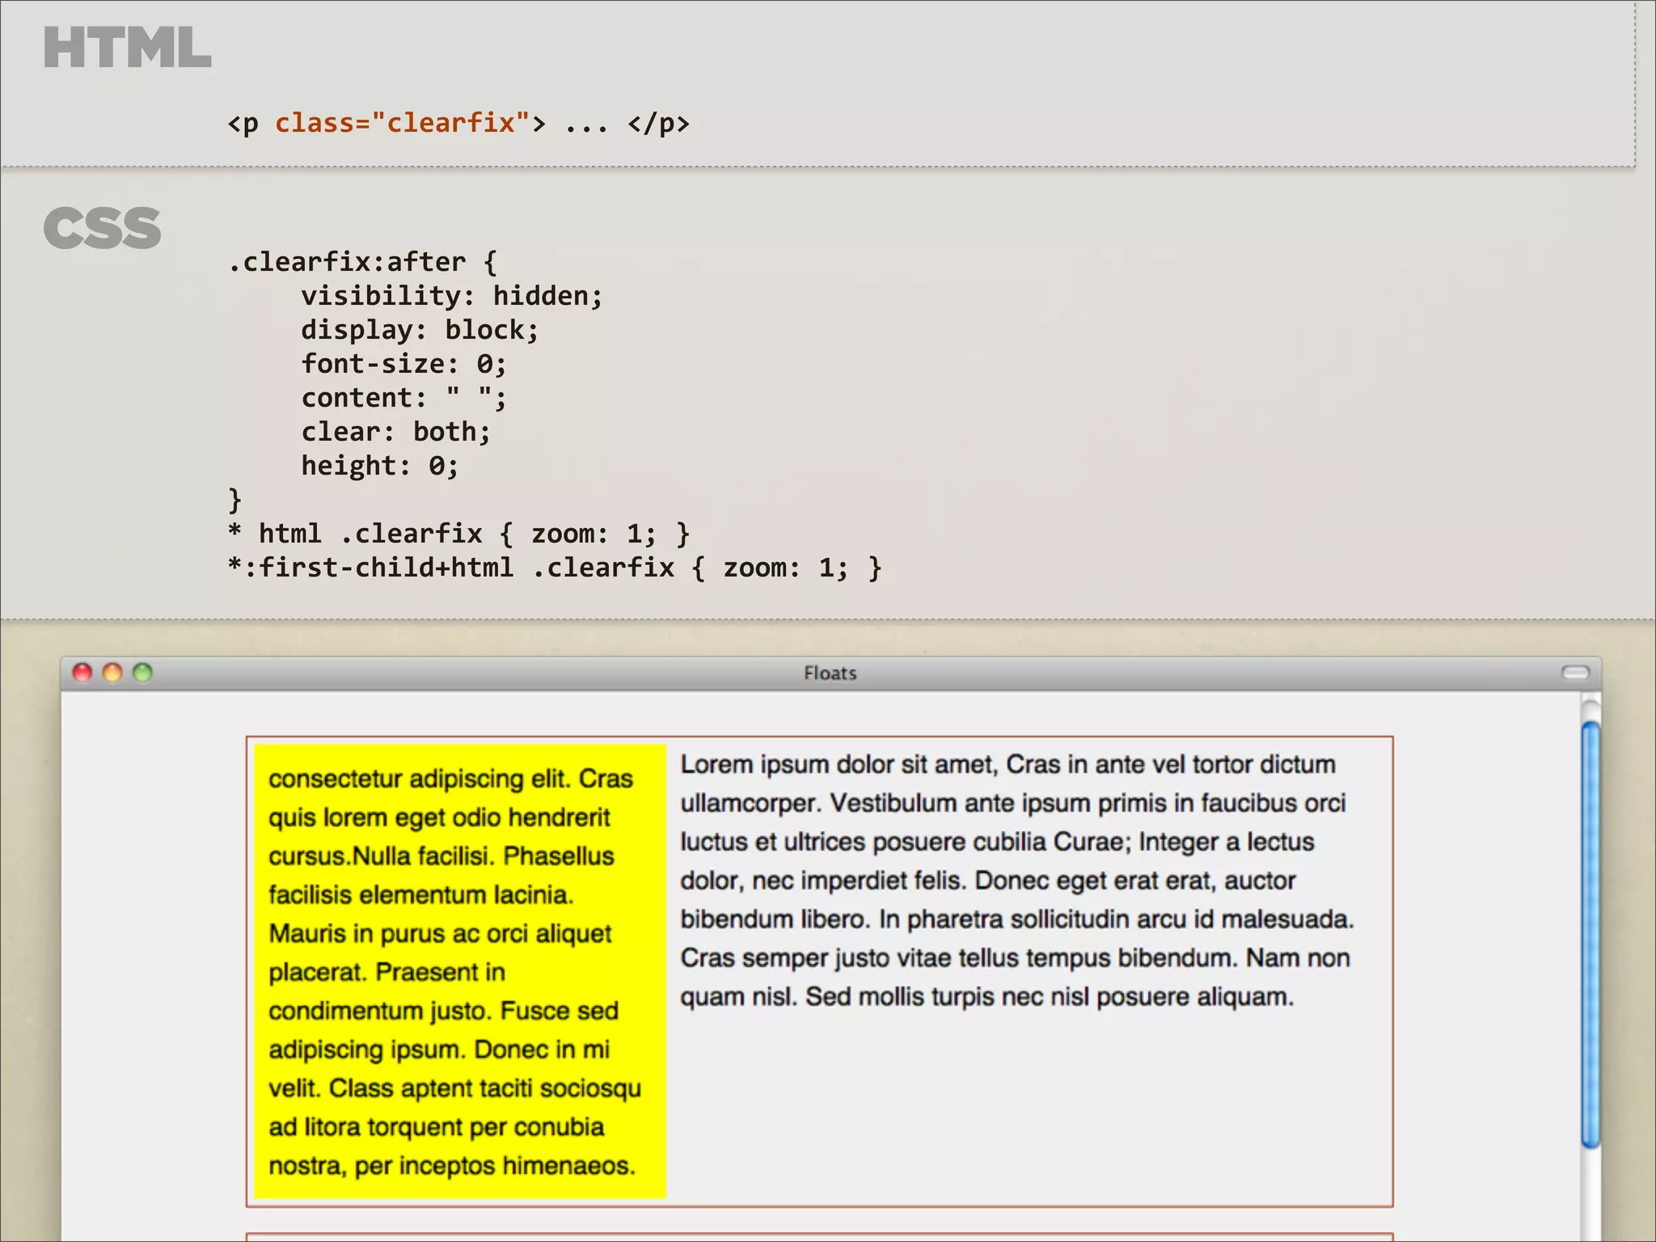Click the Floats window title text

pos(830,674)
